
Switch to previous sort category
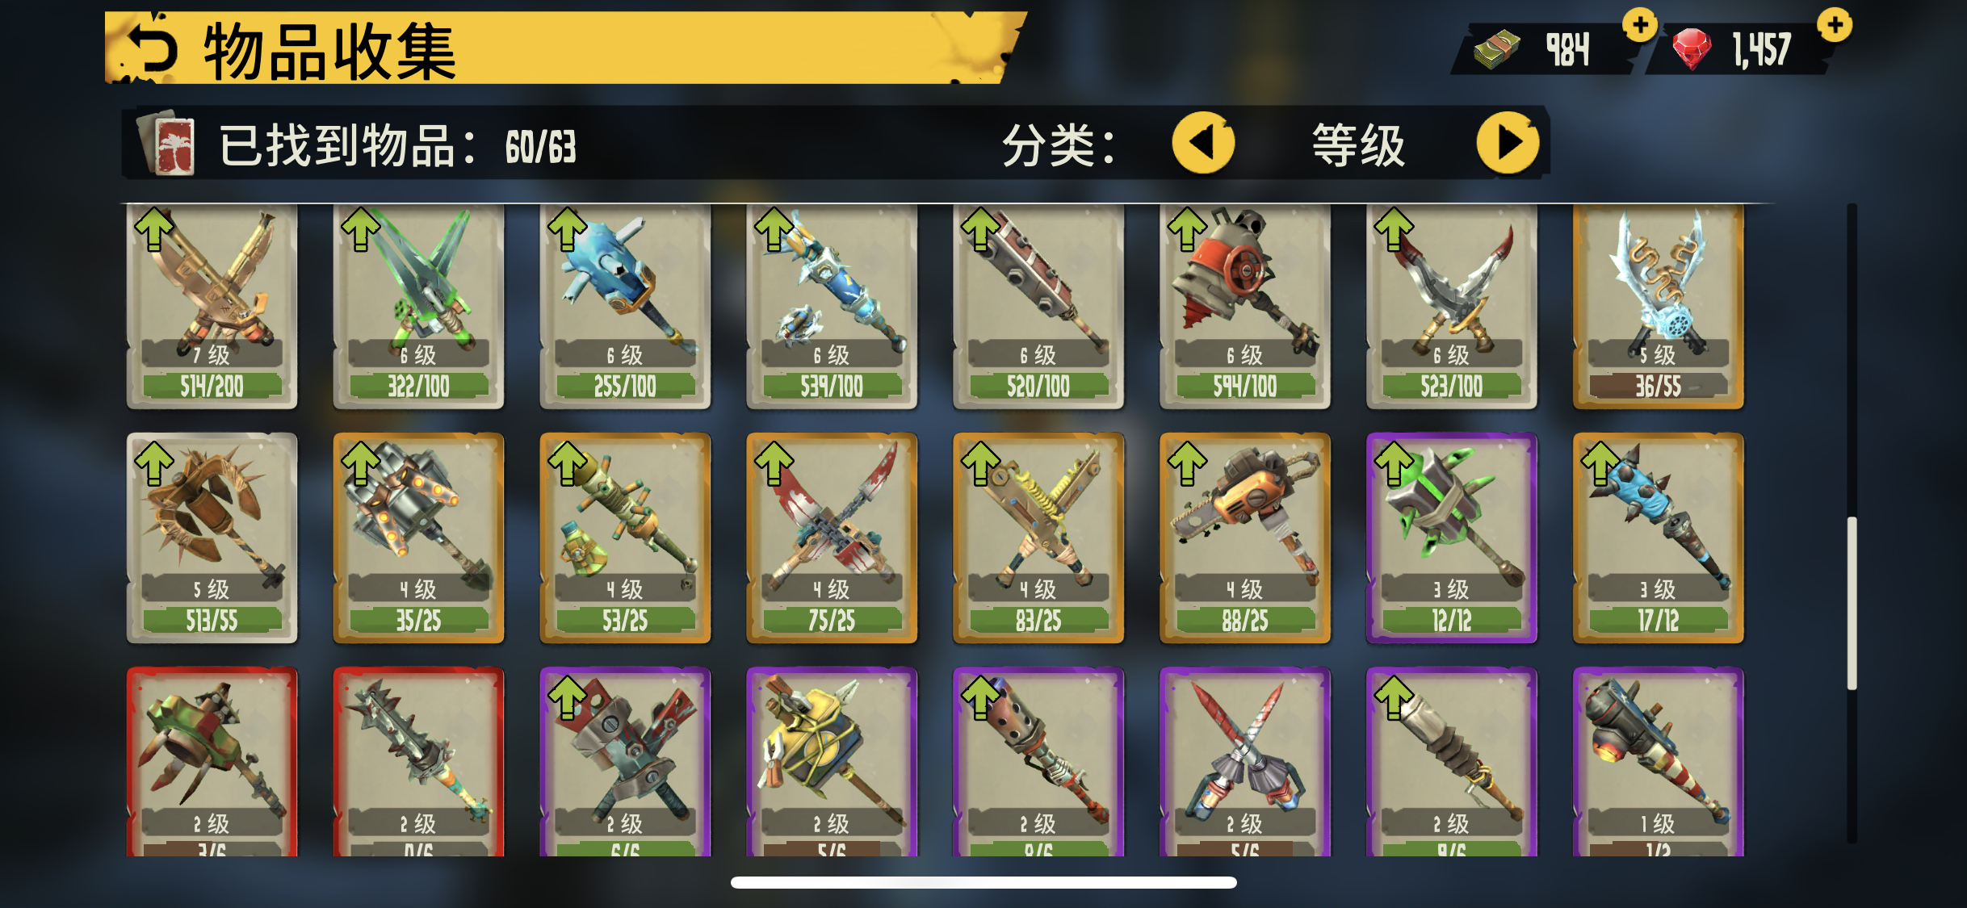click(1203, 143)
